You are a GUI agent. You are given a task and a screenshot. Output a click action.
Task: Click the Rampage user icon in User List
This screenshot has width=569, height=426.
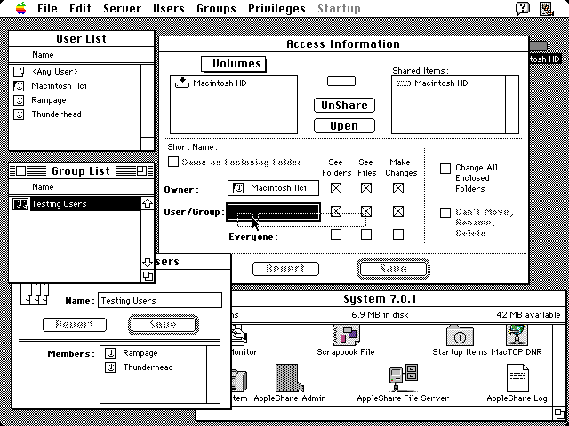[x=19, y=100]
